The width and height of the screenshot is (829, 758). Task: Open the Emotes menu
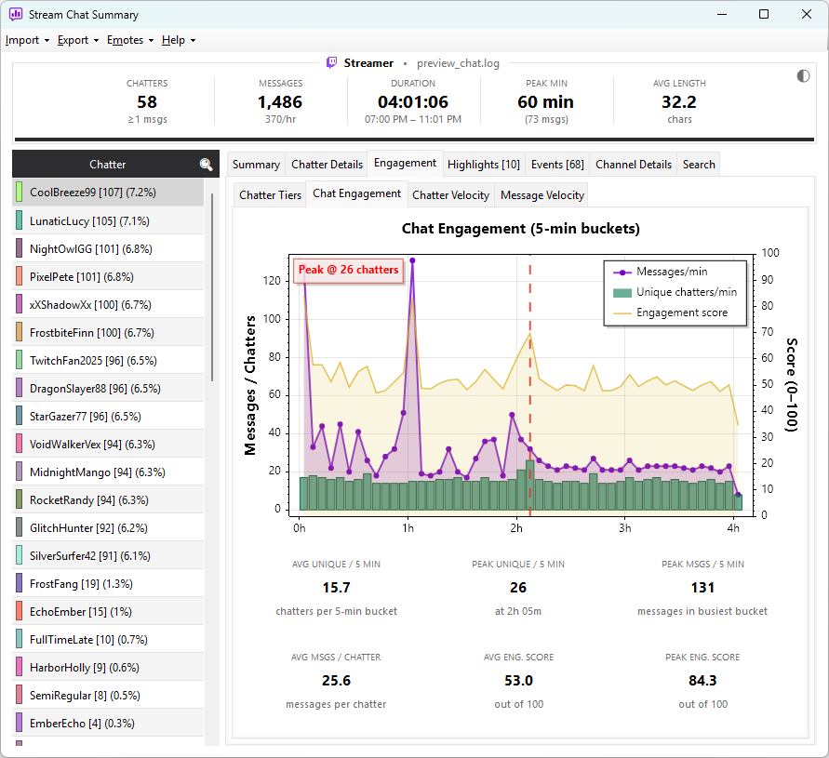[x=130, y=40]
